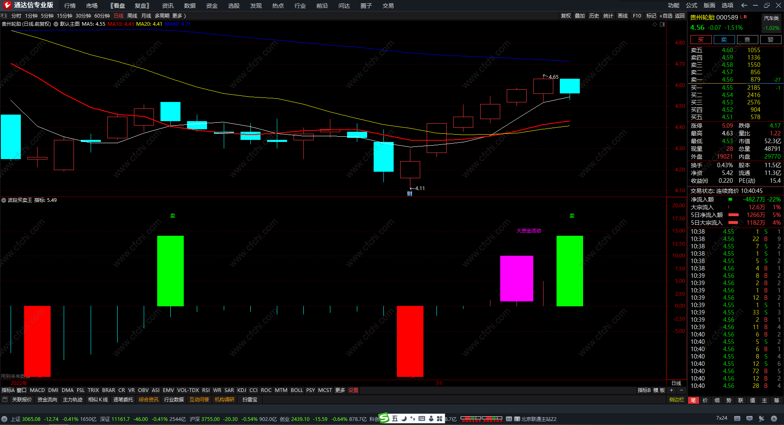Expand 更多 indicators list
This screenshot has height=425, width=784.
pos(340,390)
